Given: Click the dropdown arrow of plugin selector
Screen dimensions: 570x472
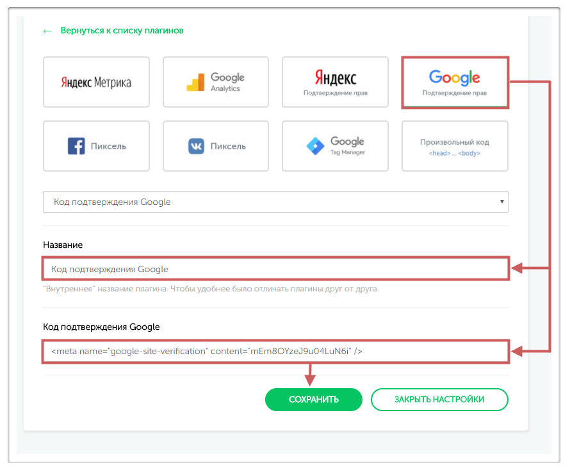Looking at the screenshot, I should click(501, 202).
